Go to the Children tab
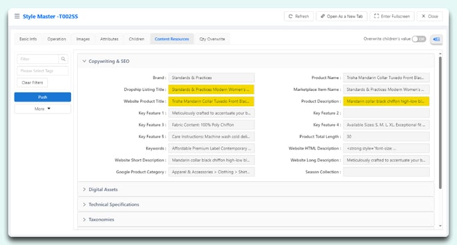Screen dimensions: 457x245 click(136, 39)
